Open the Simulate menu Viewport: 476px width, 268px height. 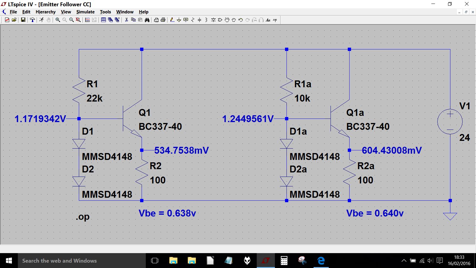click(85, 12)
